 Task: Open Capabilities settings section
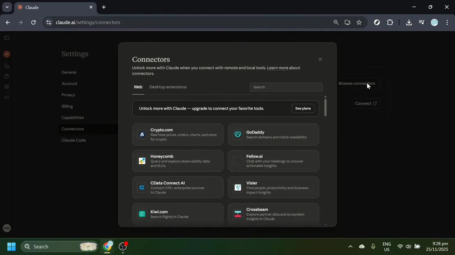[x=73, y=118]
